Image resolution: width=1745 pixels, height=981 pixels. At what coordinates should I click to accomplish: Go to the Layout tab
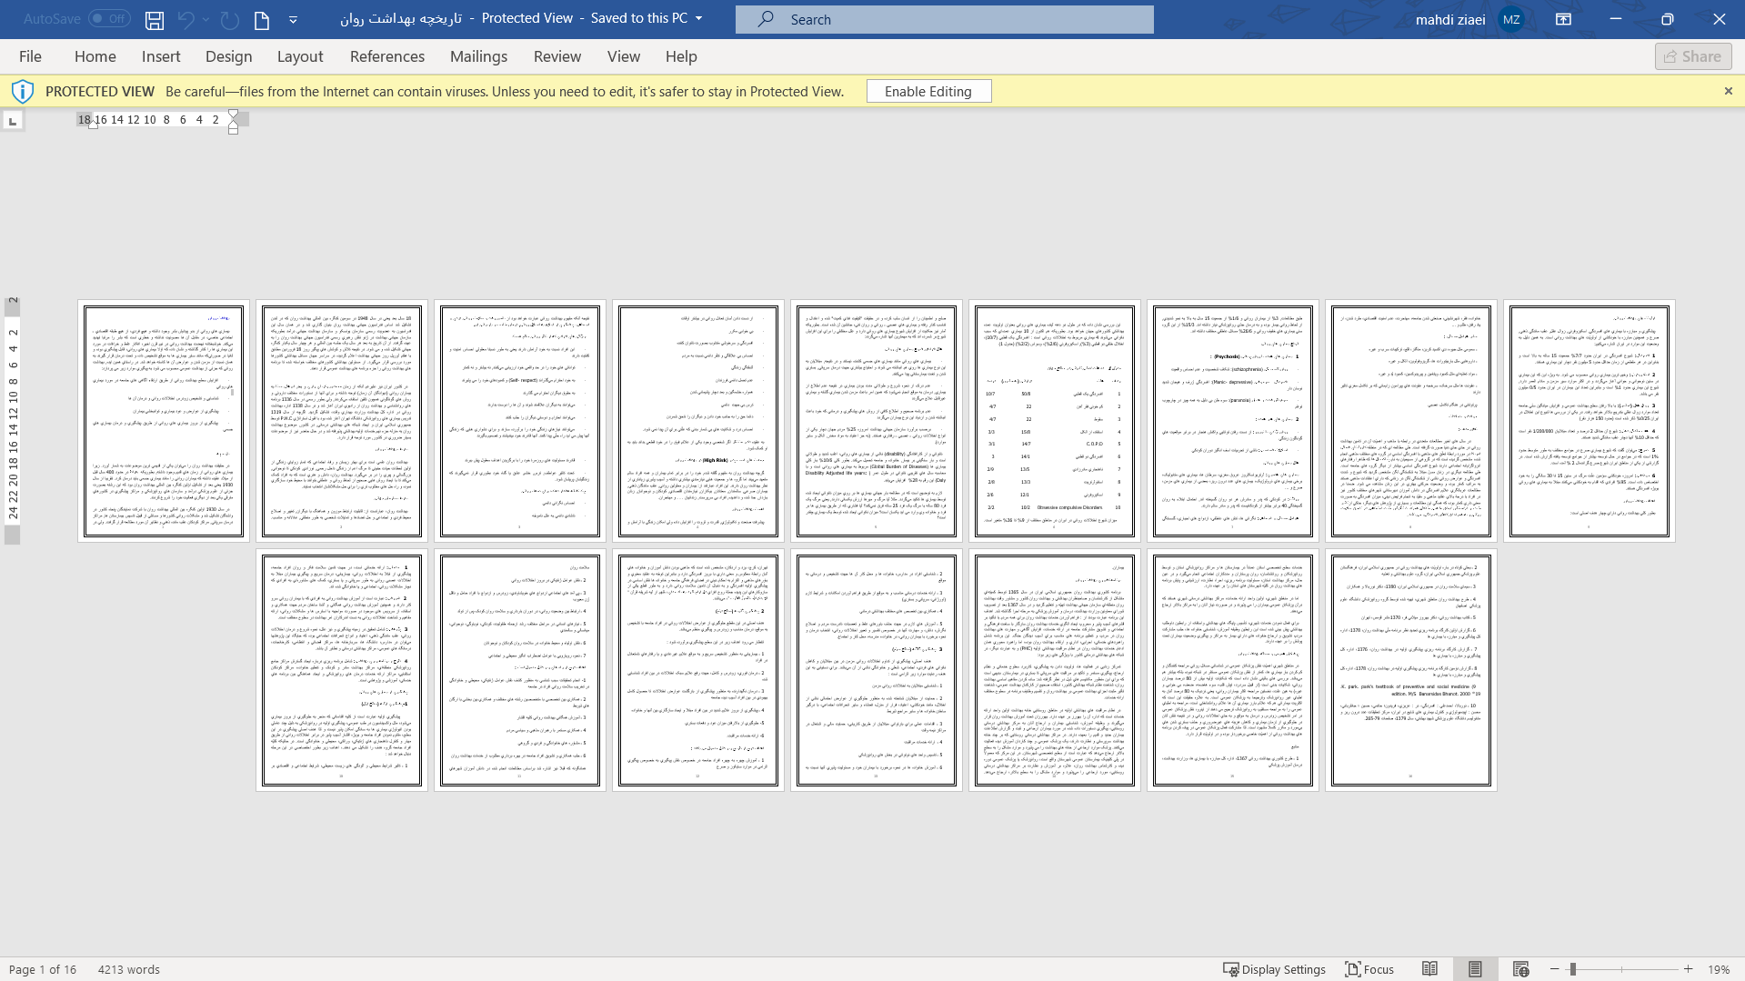(300, 56)
